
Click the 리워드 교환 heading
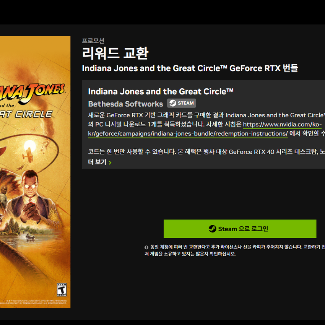tap(115, 53)
